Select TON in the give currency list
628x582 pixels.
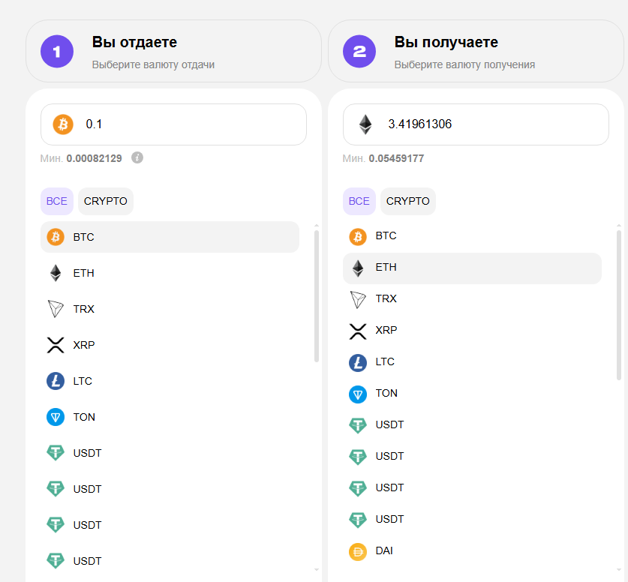84,417
